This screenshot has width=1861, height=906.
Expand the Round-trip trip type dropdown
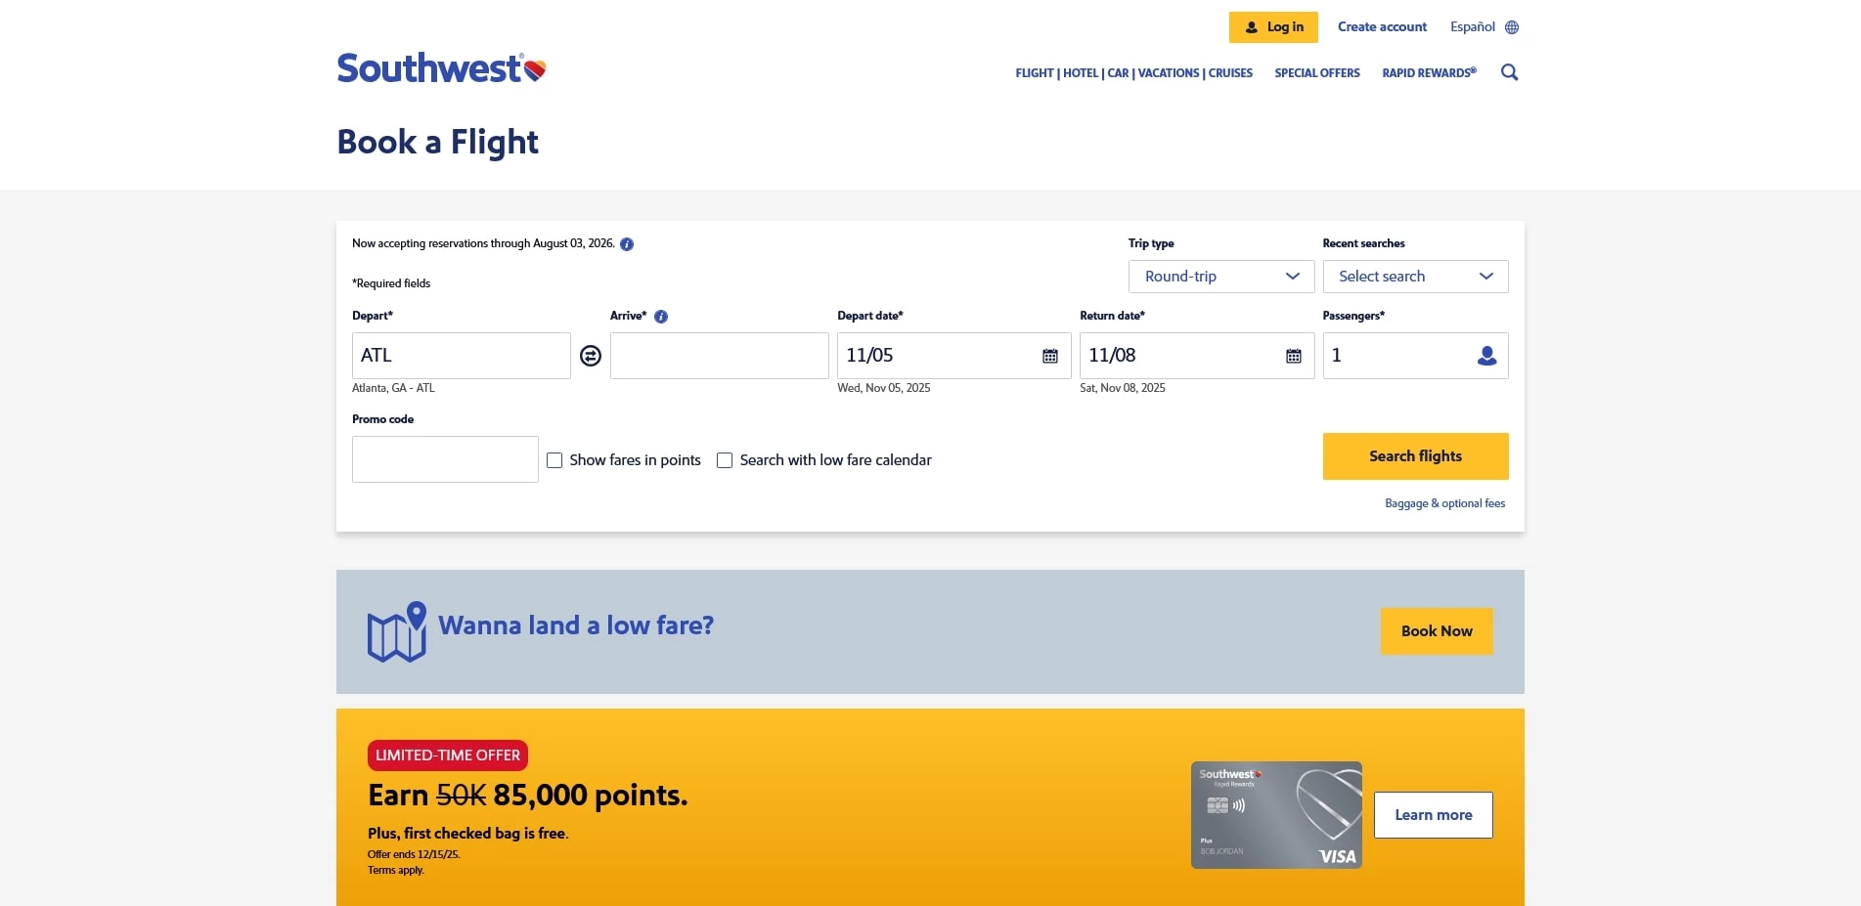1221,277
